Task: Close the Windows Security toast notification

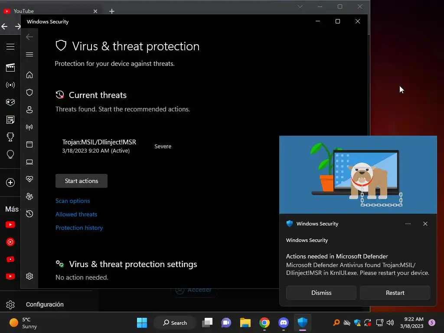Action: (425, 224)
